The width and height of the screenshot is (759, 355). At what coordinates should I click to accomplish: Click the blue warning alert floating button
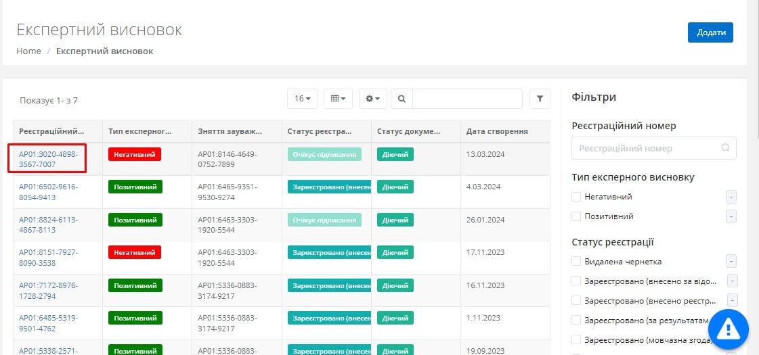[x=729, y=329]
